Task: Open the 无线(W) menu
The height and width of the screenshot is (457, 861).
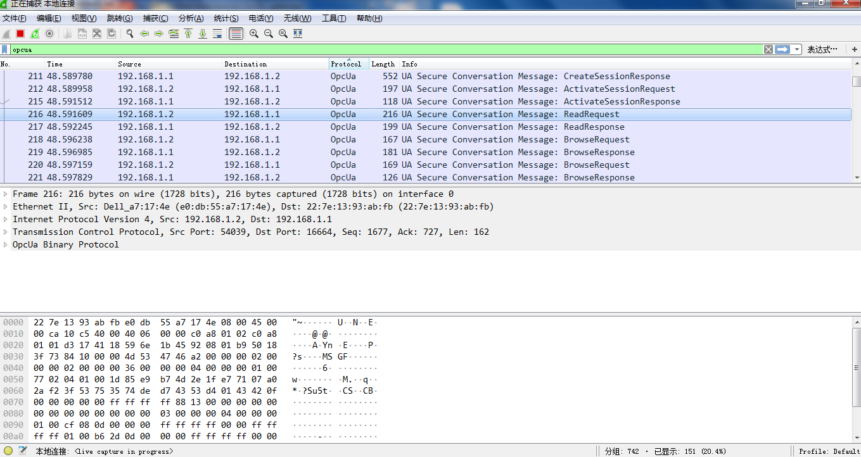Action: 297,18
